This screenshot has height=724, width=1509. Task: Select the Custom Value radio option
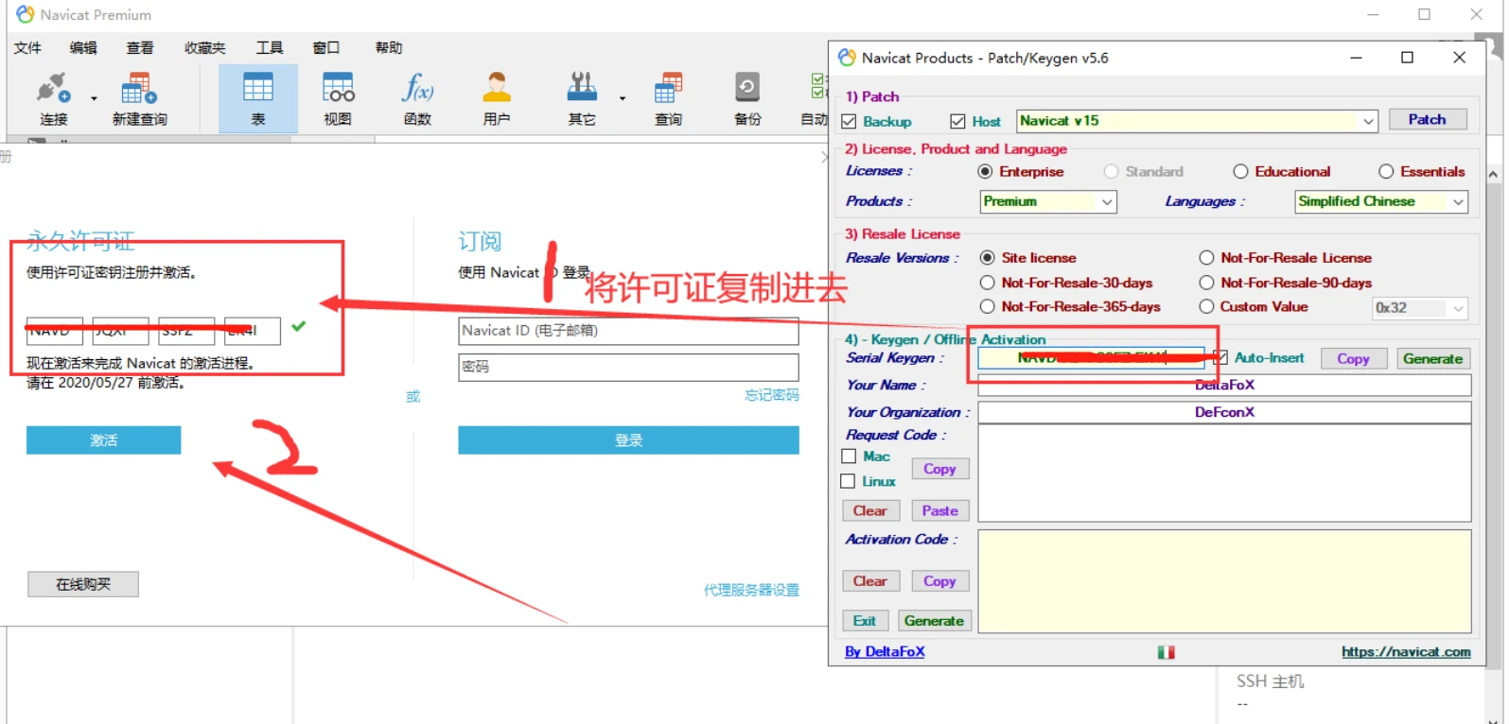point(1206,306)
